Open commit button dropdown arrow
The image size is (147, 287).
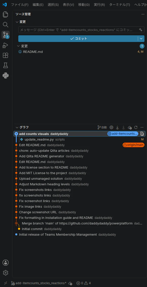coord(141,38)
